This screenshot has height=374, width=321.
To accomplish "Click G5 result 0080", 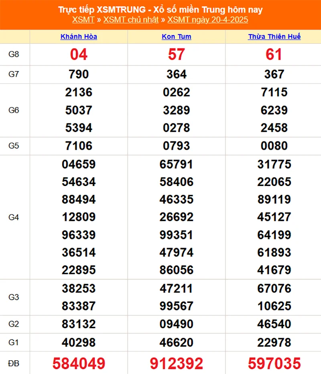I will tap(274, 146).
